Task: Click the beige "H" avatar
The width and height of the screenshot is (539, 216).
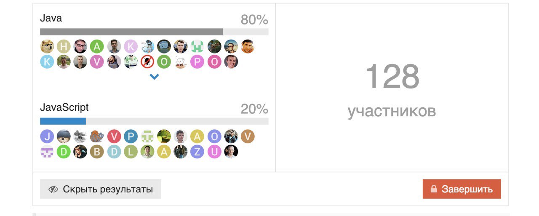Action: click(64, 46)
